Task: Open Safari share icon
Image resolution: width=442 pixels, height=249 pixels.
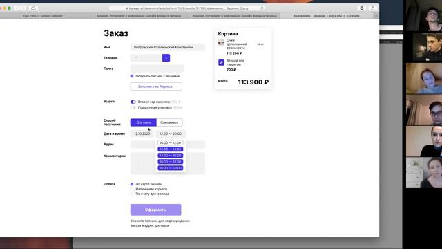Action: pos(373,8)
